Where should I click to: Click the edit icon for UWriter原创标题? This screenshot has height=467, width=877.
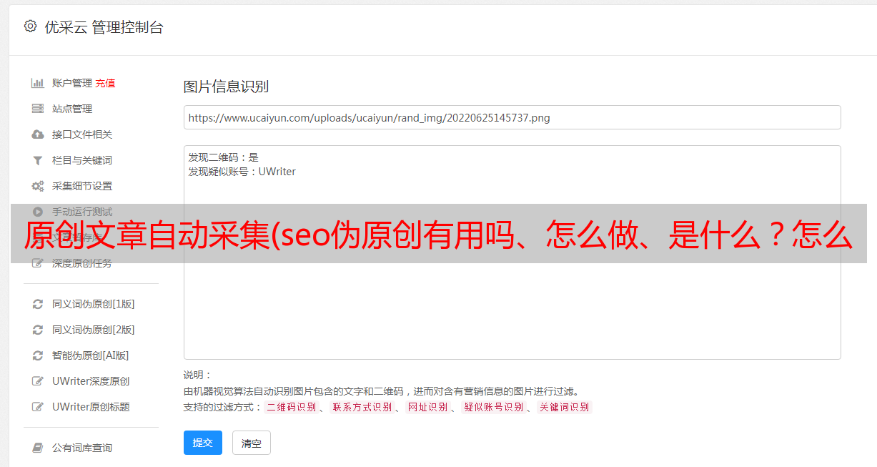click(38, 407)
